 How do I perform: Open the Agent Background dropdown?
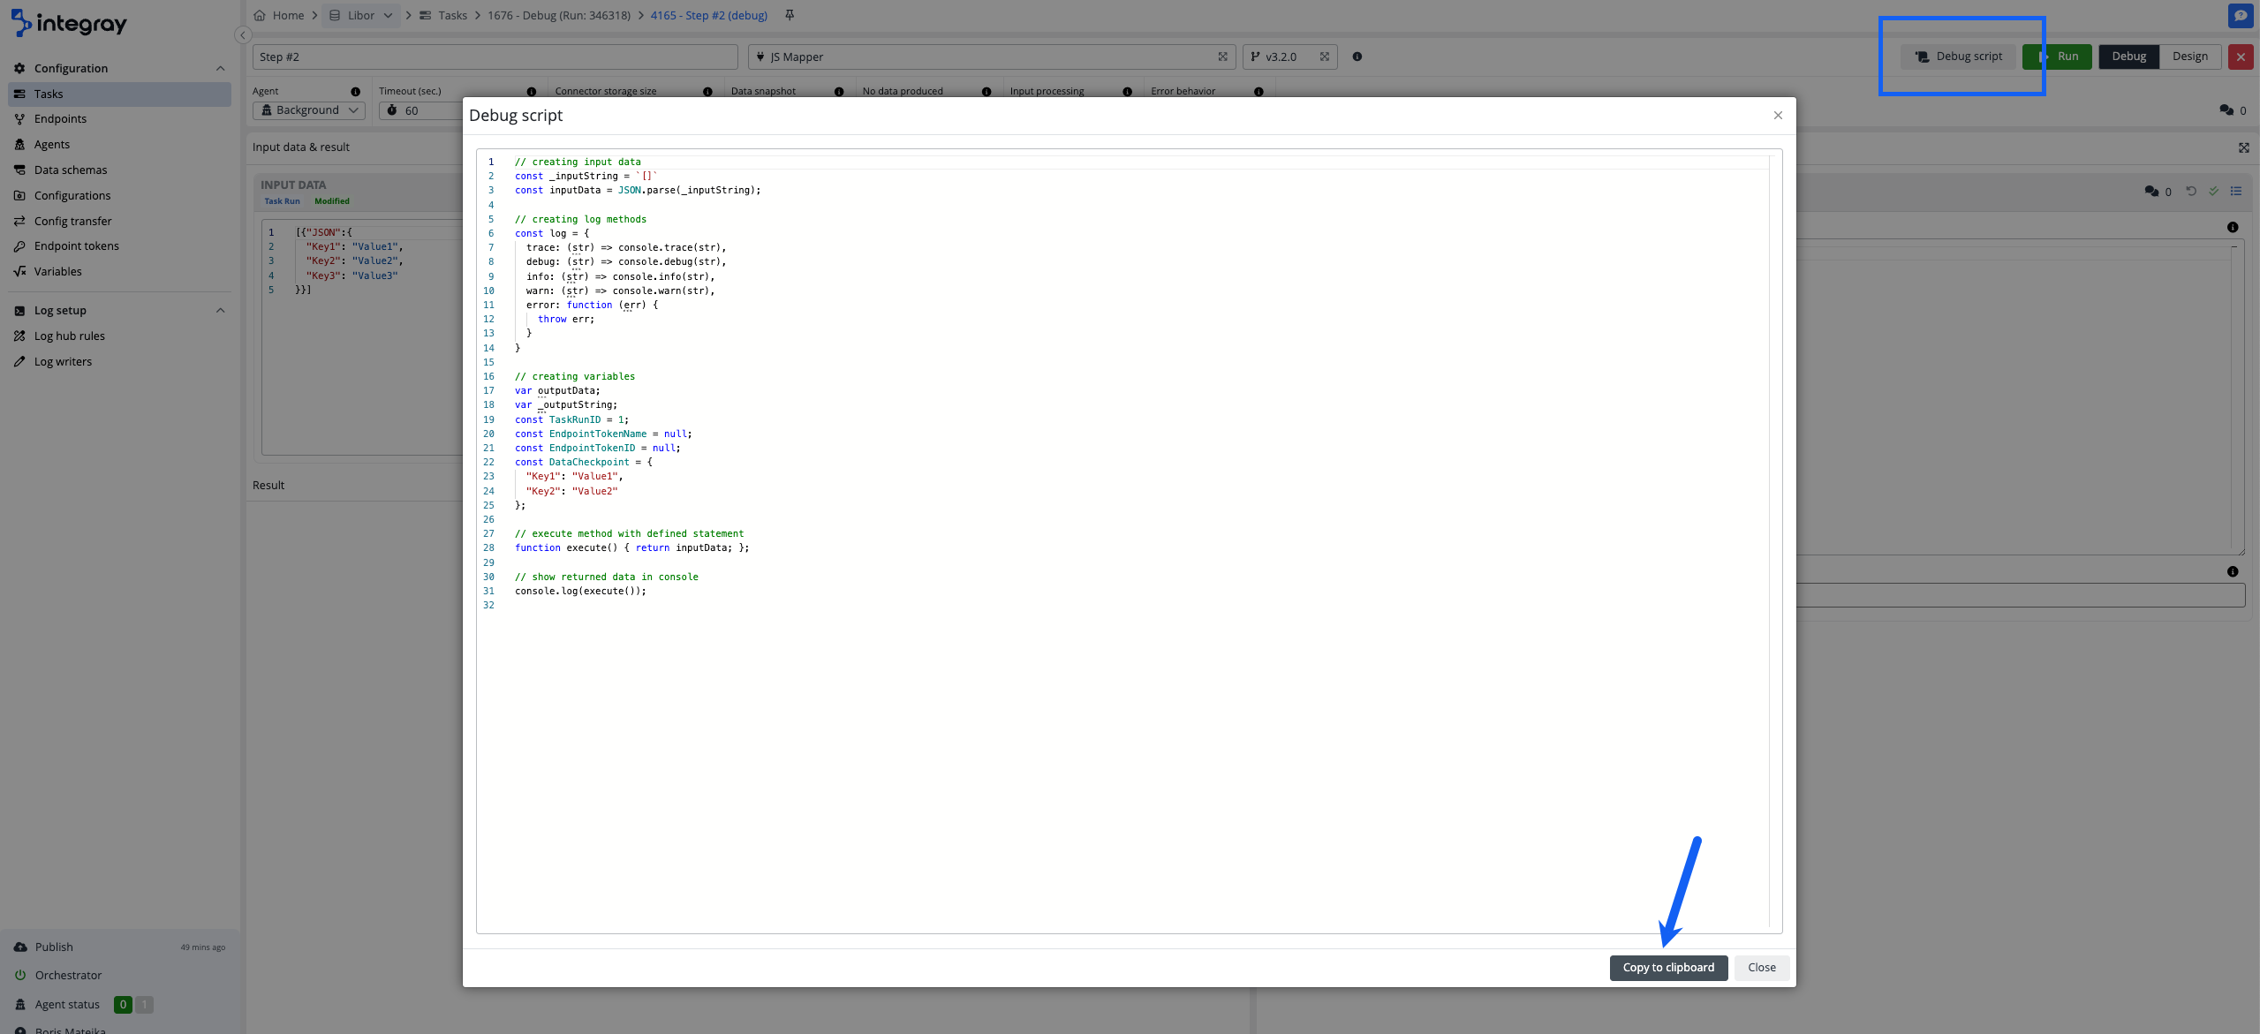point(309,110)
